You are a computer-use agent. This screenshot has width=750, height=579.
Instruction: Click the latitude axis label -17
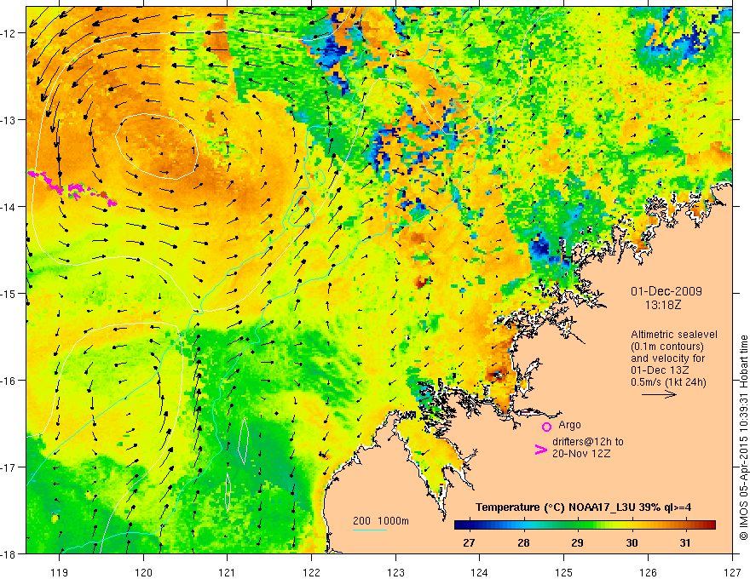pyautogui.click(x=9, y=467)
